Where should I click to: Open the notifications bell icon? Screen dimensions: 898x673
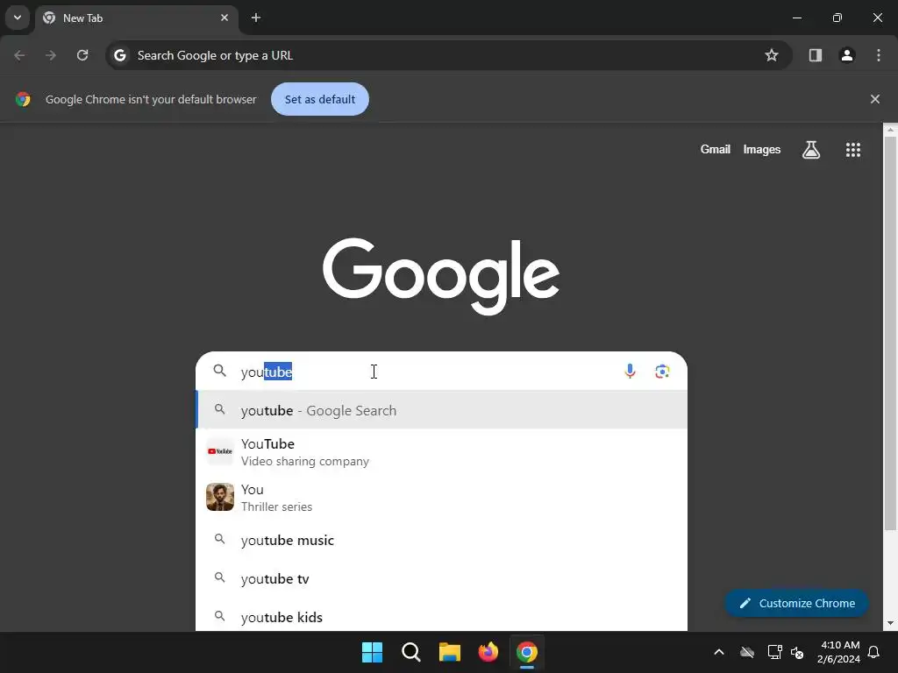874,652
